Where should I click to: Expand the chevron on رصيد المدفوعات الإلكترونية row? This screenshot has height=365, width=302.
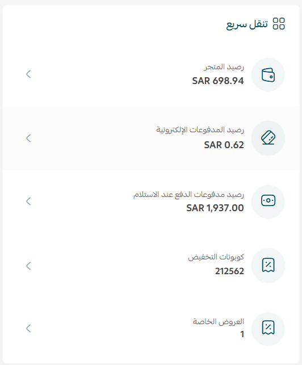(28, 138)
